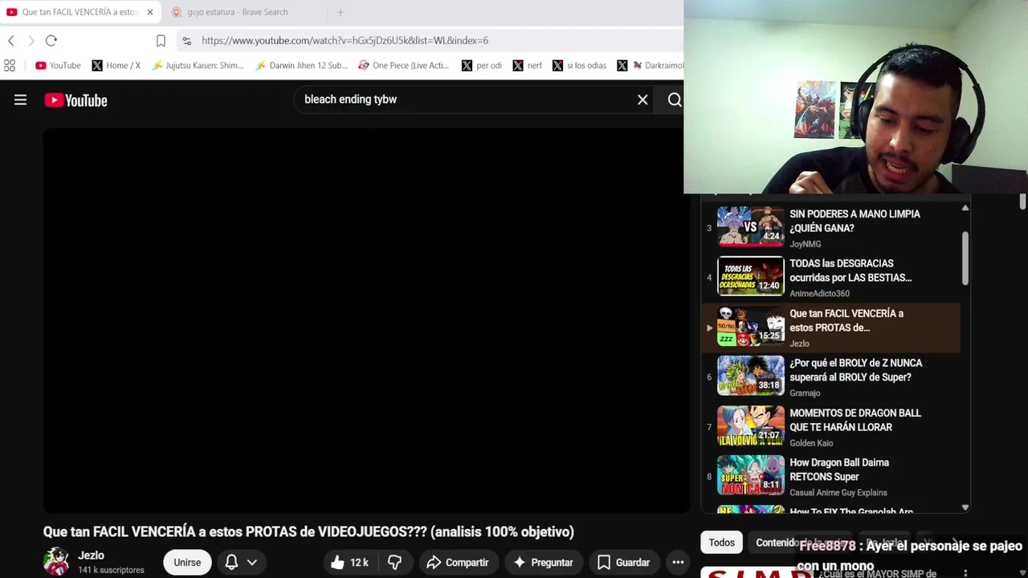The width and height of the screenshot is (1028, 578).
Task: Save the video with Guardar
Action: pyautogui.click(x=623, y=562)
